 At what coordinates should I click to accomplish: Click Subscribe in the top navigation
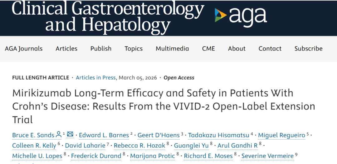click(x=308, y=49)
